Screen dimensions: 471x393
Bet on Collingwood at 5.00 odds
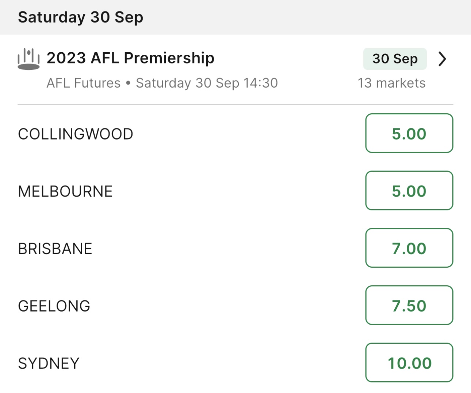pos(409,133)
